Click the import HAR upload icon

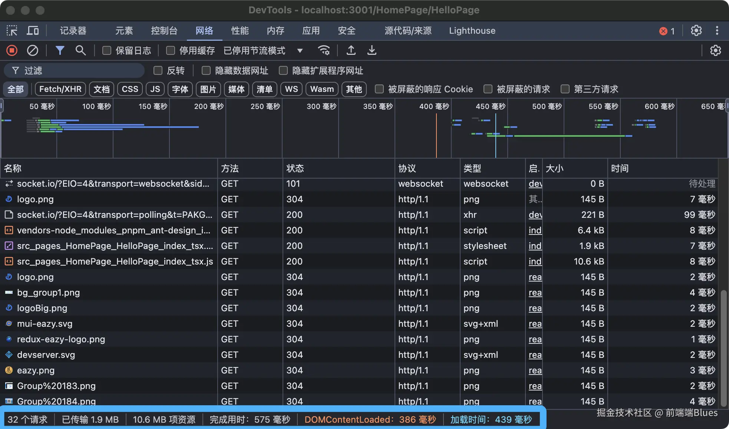[x=351, y=50]
